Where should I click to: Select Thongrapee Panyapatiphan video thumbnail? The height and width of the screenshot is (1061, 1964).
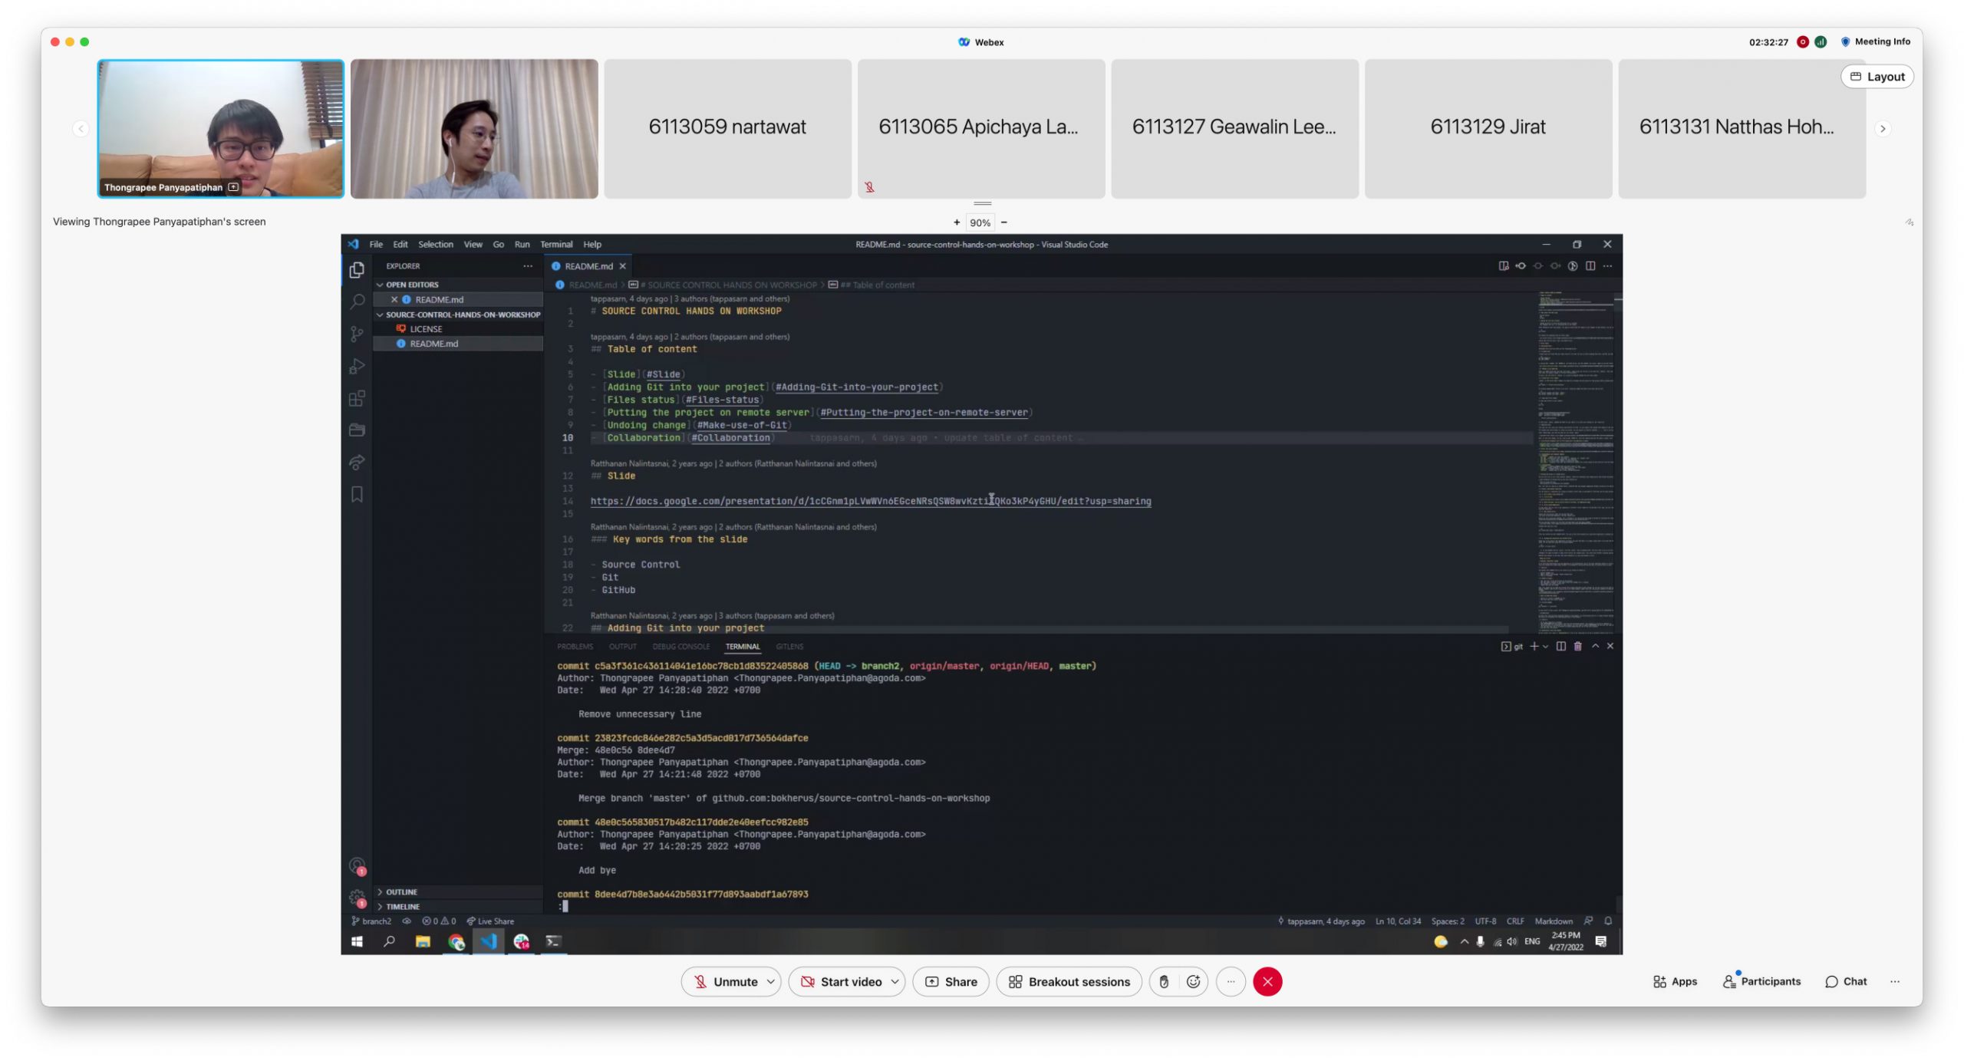[x=221, y=128]
